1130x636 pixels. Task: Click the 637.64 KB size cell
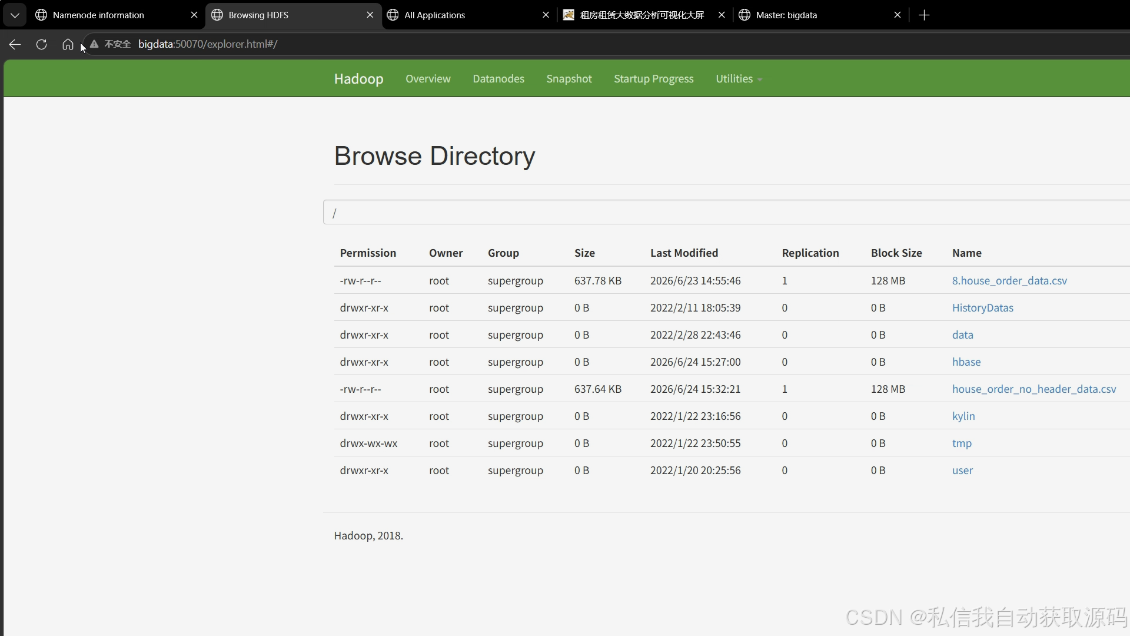point(598,389)
